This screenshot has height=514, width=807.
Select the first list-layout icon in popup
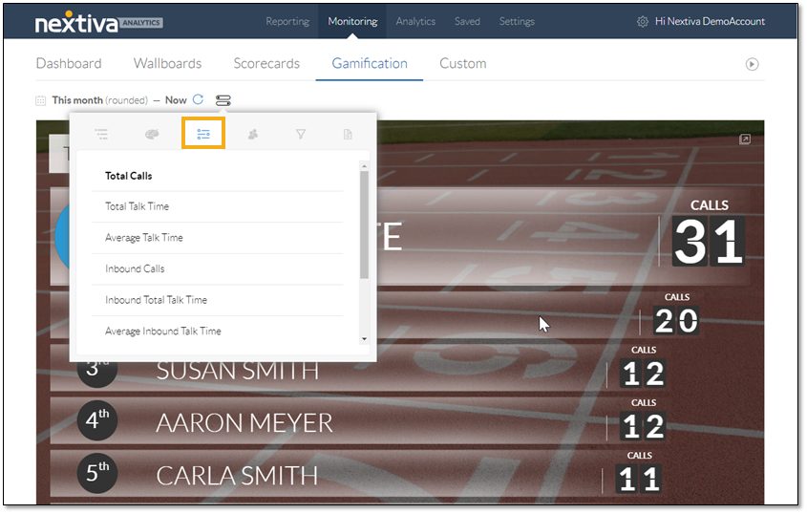[101, 135]
